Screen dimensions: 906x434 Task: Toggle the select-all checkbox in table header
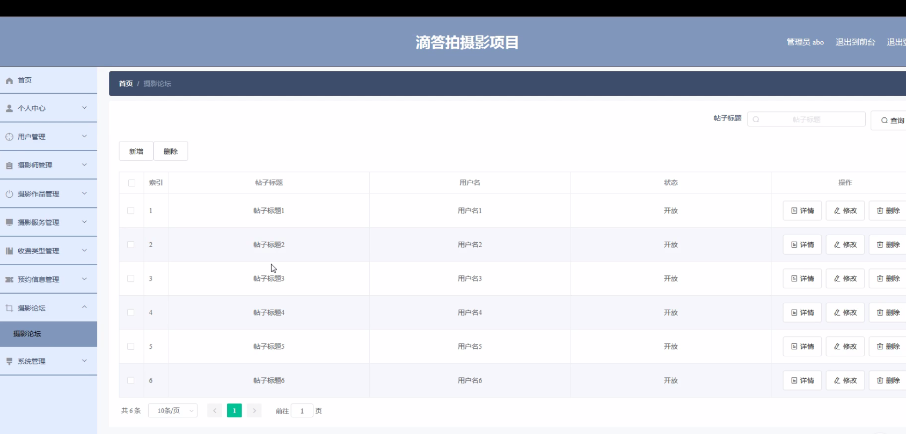coord(131,183)
